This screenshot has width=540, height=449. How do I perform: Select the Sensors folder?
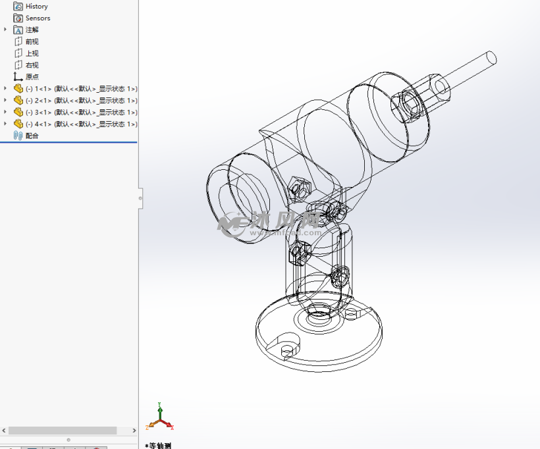tap(38, 18)
